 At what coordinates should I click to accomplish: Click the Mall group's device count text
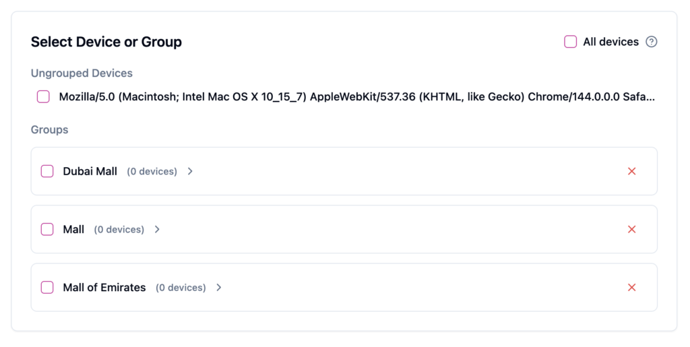[119, 229]
